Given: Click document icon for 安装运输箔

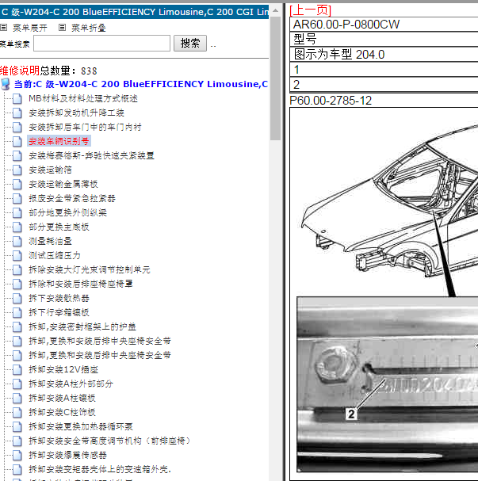Looking at the screenshot, I should (17, 170).
